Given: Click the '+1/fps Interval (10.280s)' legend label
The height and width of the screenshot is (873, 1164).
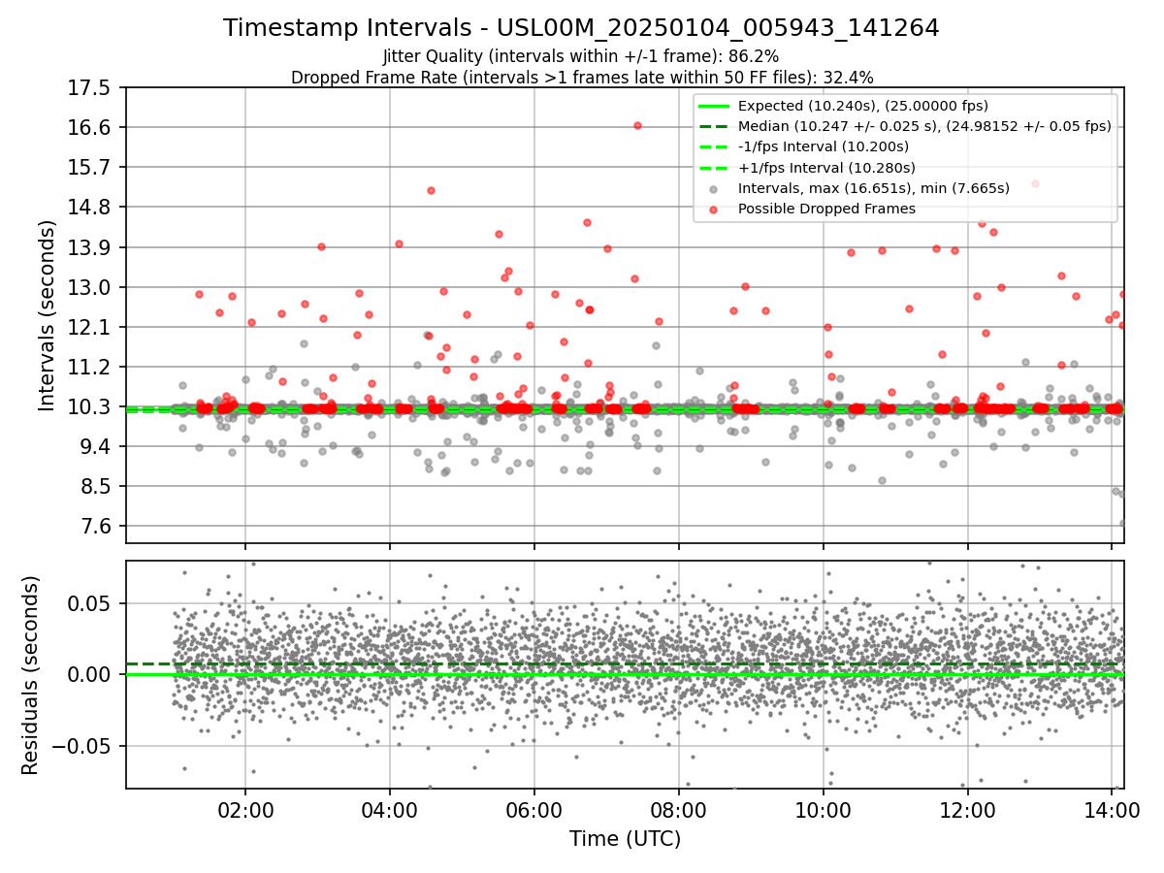Looking at the screenshot, I should (826, 167).
